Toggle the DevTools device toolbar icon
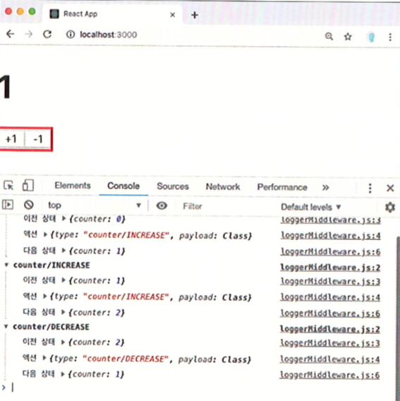This screenshot has height=401, width=400. 28,185
